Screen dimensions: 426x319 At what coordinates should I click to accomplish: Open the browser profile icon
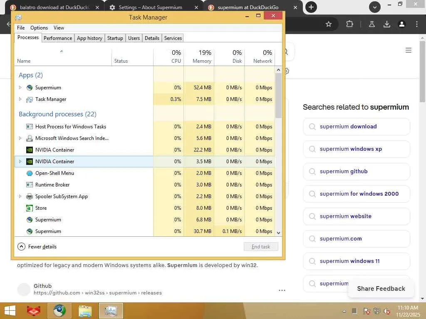pyautogui.click(x=402, y=24)
